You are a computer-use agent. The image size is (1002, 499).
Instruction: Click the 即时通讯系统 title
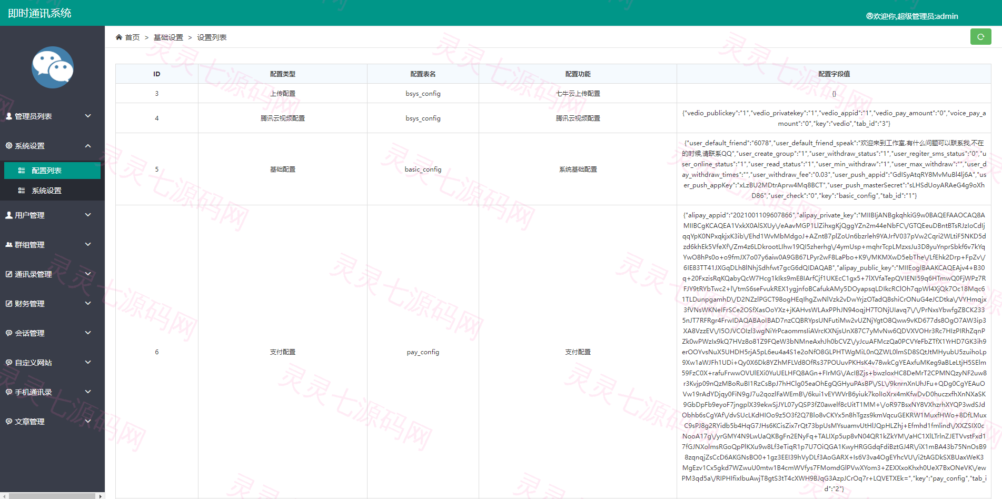coord(39,13)
